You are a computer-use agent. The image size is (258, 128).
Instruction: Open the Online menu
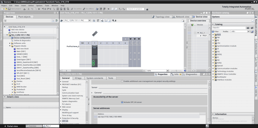click(x=31, y=6)
